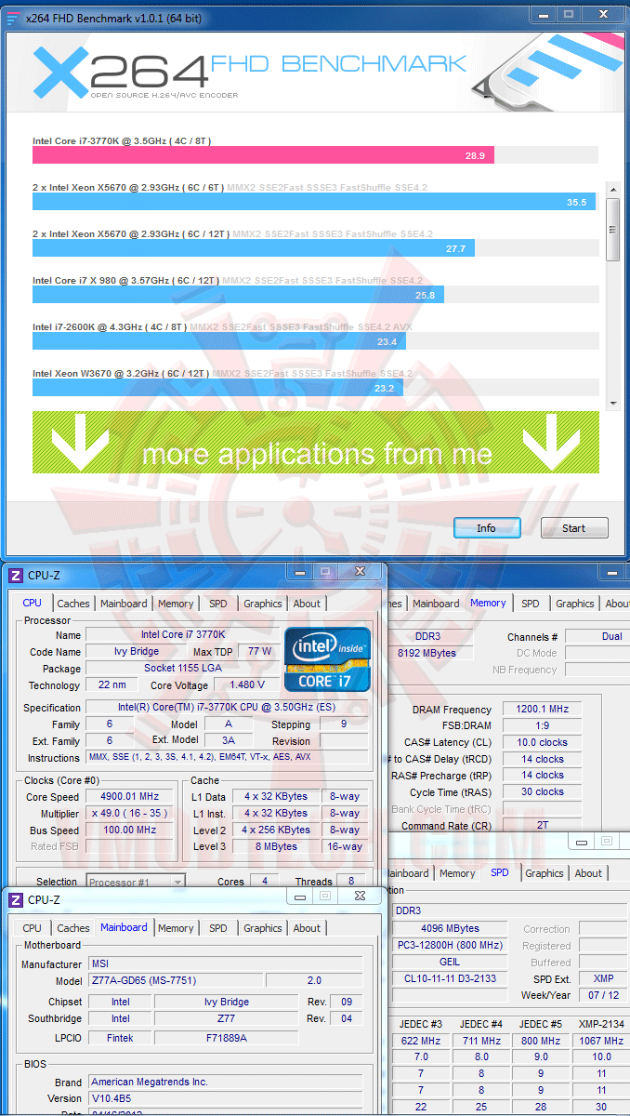Select Memory tab in background CPU-Z memory window

point(488,603)
